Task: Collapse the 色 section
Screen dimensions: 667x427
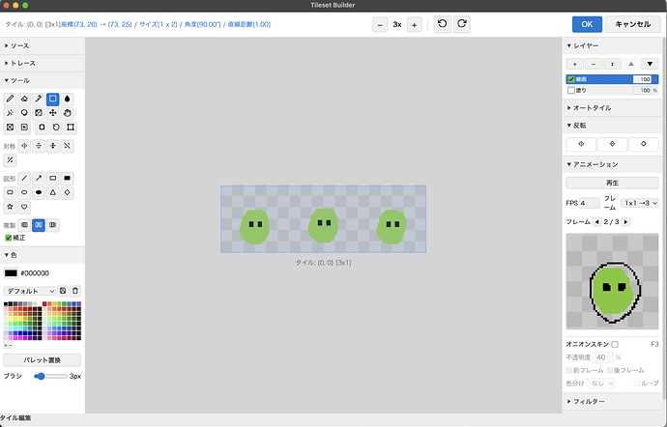Action: click(x=43, y=255)
